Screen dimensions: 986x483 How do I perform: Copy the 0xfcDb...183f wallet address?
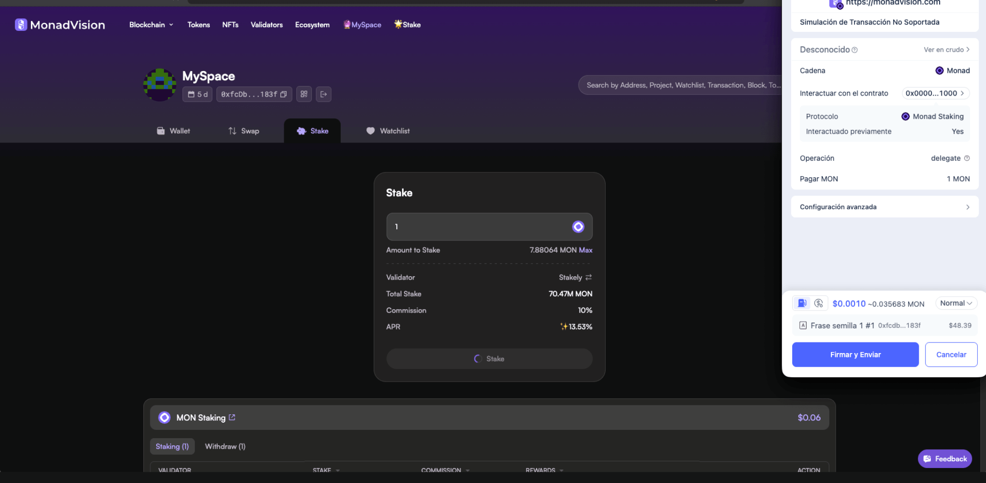point(284,94)
